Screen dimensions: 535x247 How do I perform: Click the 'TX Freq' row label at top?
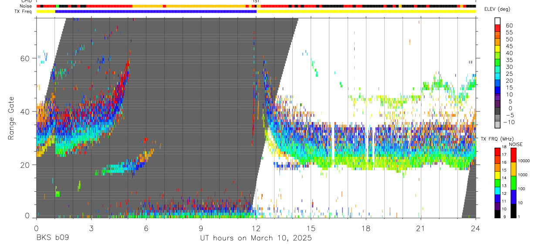23,11
